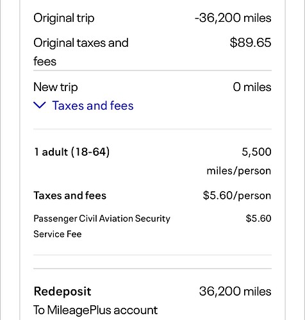305x320 pixels.
Task: Click the 0 miles new trip value
Action: tap(252, 87)
